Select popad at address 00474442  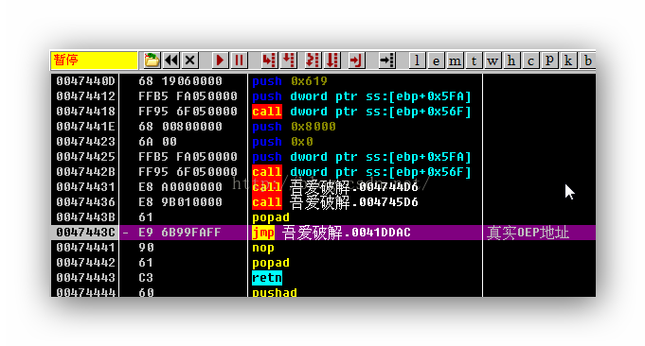point(271,263)
